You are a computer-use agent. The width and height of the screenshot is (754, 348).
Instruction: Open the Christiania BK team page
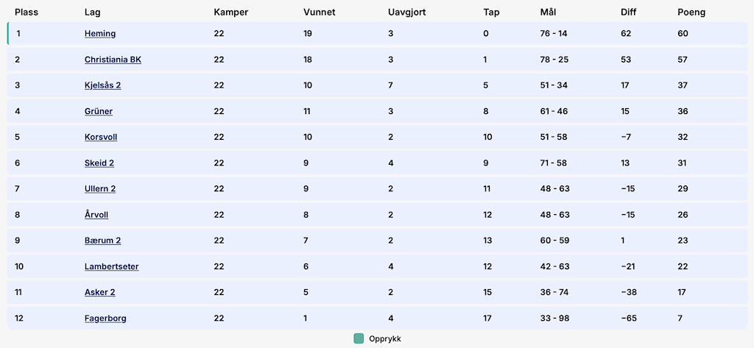tap(113, 60)
